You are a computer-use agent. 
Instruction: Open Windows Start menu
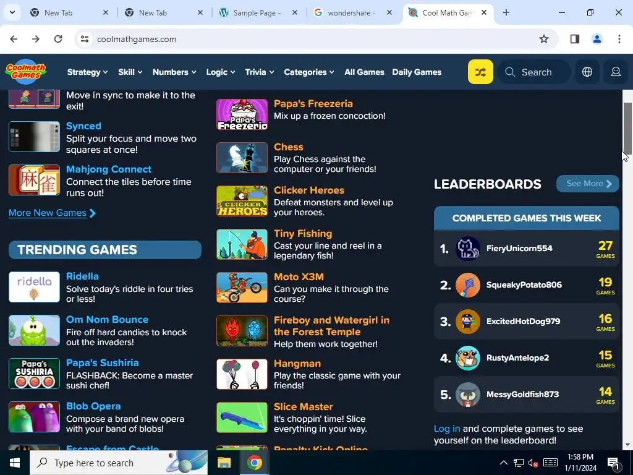tap(15, 463)
